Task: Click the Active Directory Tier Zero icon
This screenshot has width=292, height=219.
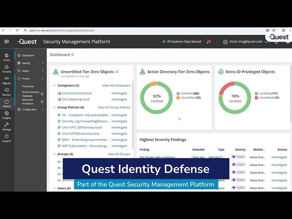Action: (142, 72)
